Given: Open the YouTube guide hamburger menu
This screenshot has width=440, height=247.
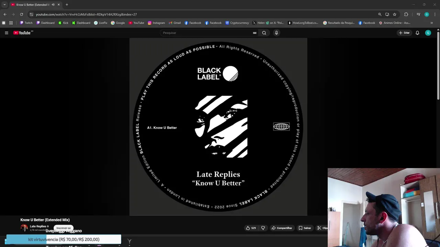Looking at the screenshot, I should (x=7, y=33).
